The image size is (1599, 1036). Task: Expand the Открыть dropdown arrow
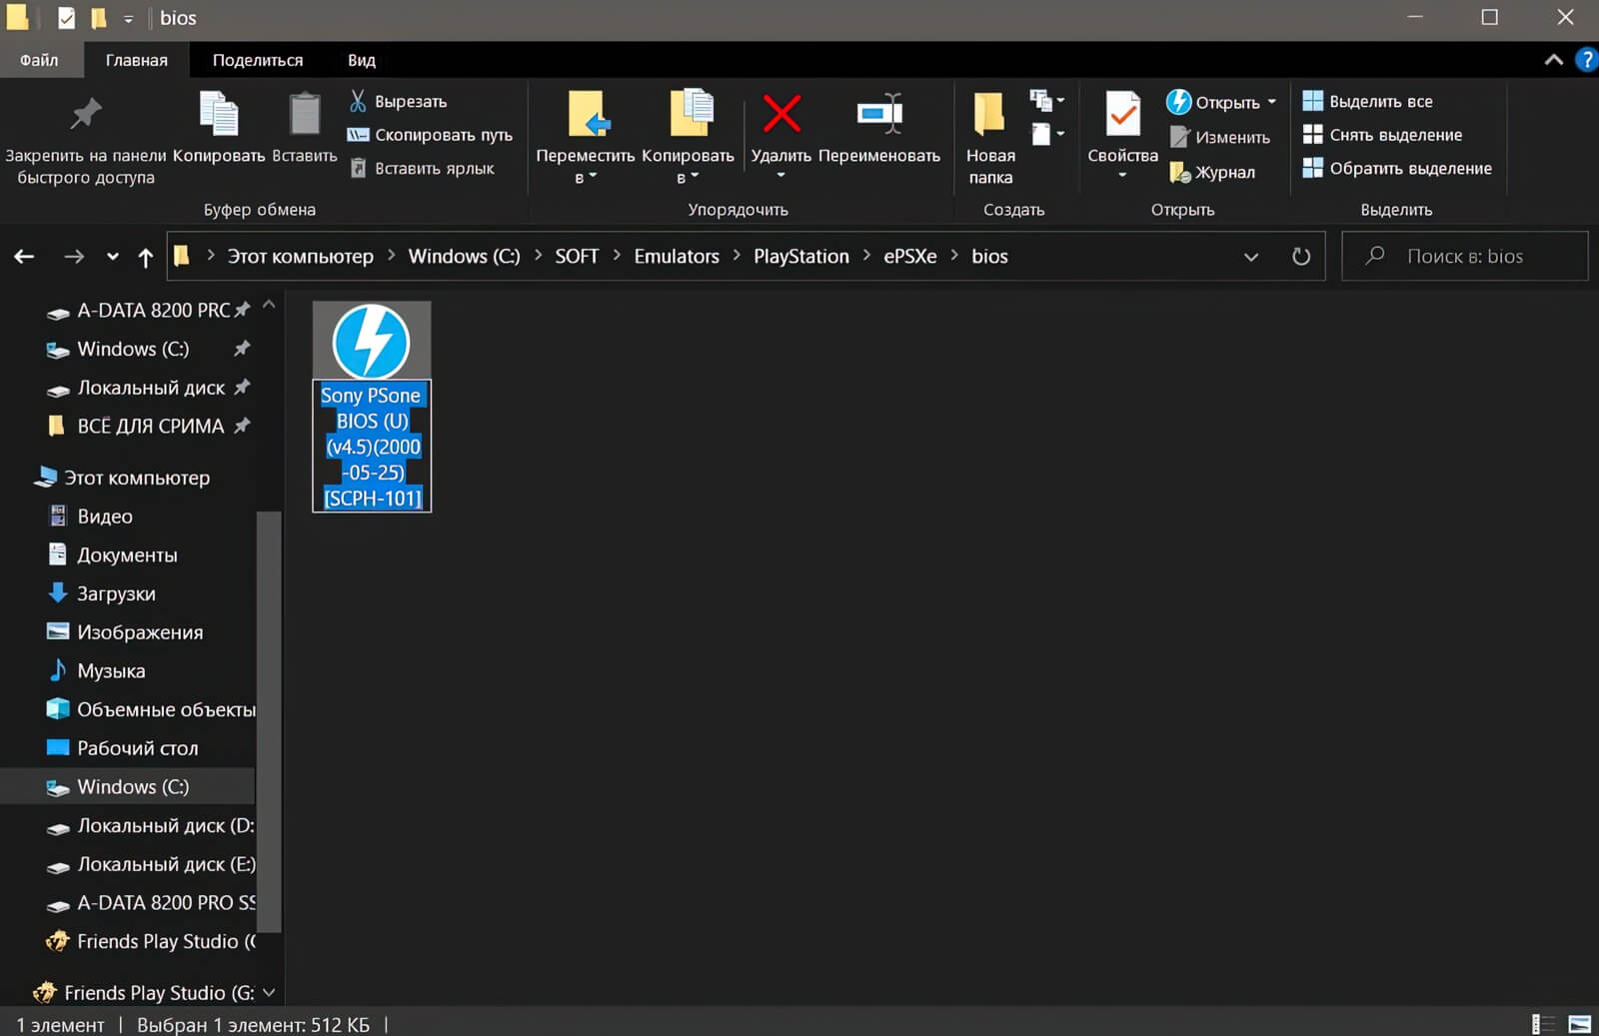[x=1271, y=102]
